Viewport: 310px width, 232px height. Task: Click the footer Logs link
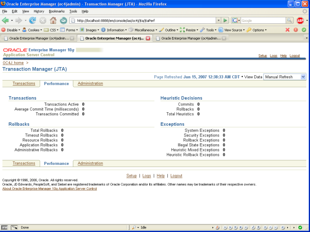pos(147,176)
